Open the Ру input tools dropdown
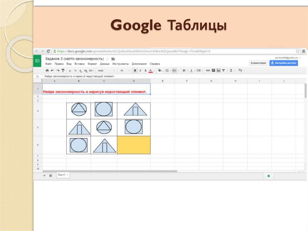 pos(242,70)
